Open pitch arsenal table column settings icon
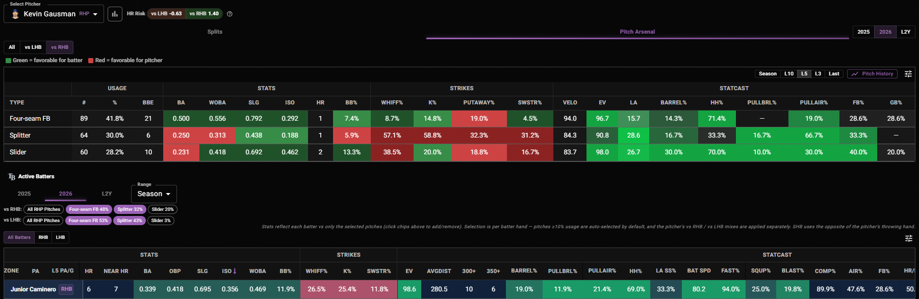 [908, 74]
